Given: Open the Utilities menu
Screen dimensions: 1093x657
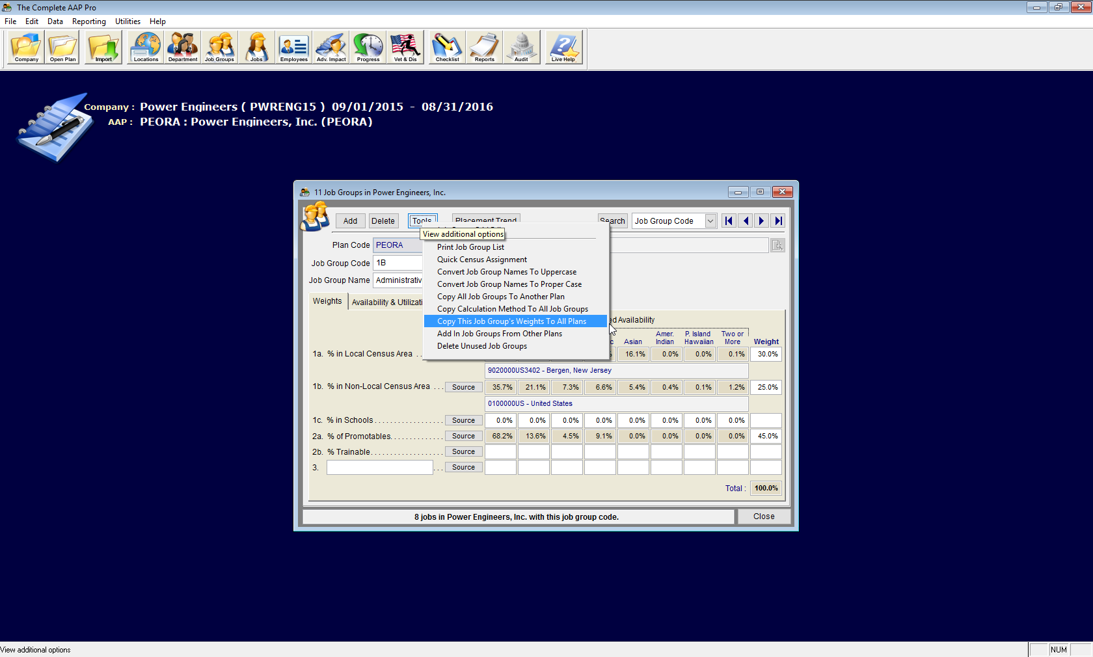Looking at the screenshot, I should point(128,21).
